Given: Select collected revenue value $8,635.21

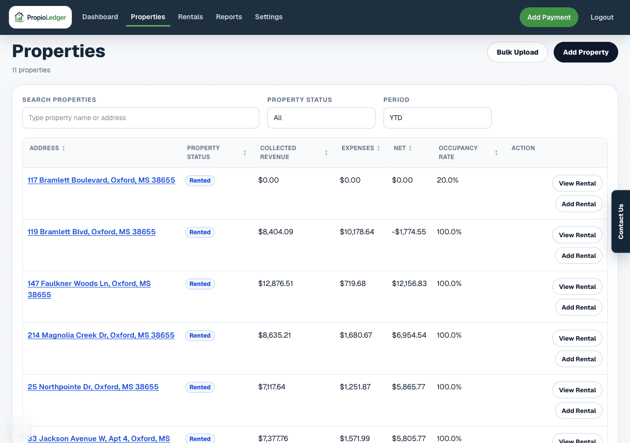Looking at the screenshot, I should tap(275, 335).
